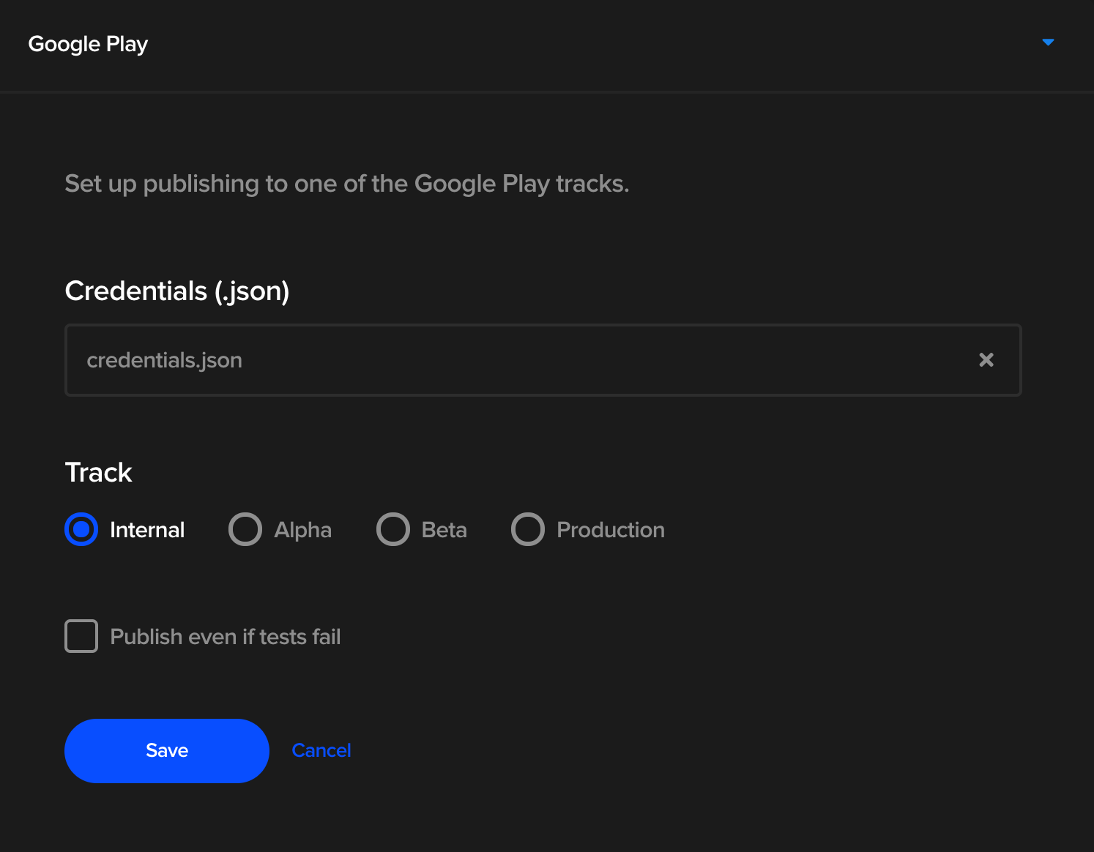The height and width of the screenshot is (852, 1094).
Task: Click the Set up publishing description text
Action: click(347, 184)
